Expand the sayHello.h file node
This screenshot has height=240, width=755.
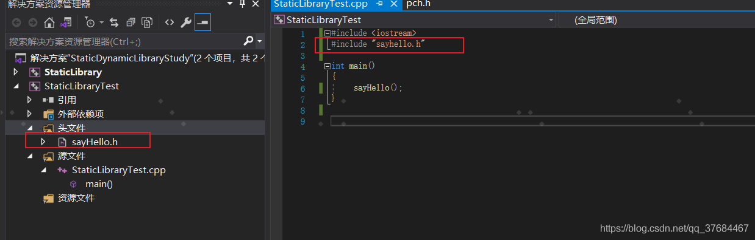[43, 142]
